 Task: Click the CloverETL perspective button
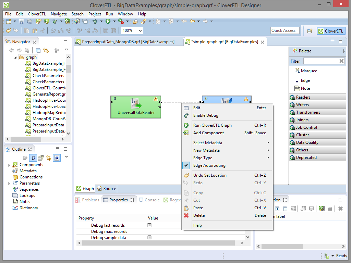click(x=330, y=31)
